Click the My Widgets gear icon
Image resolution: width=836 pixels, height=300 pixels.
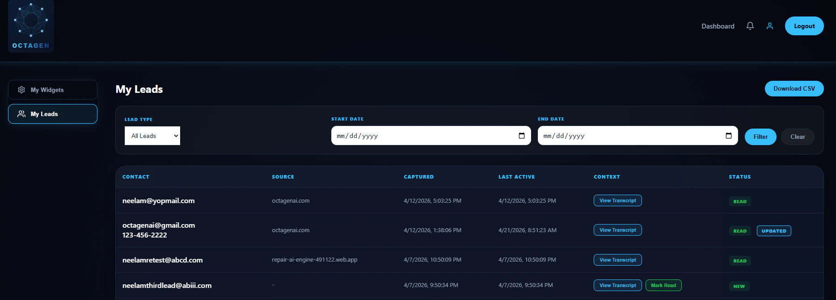21,90
